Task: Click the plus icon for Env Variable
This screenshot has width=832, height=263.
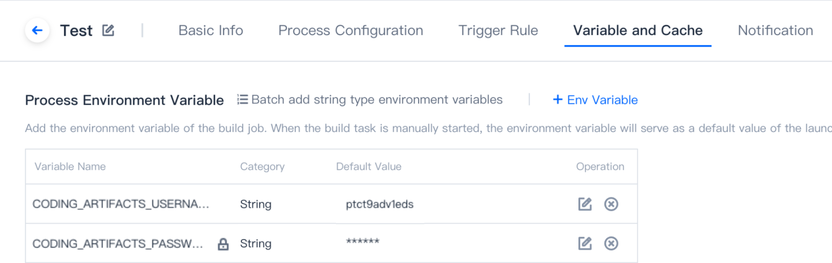Action: [x=558, y=99]
